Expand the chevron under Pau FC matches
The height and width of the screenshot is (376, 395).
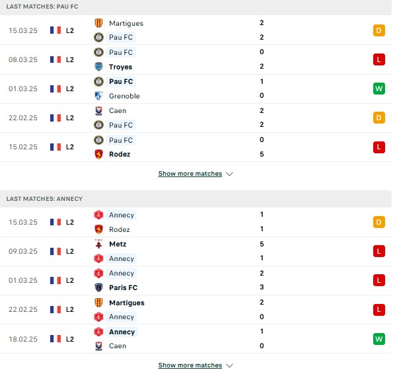[x=229, y=174]
